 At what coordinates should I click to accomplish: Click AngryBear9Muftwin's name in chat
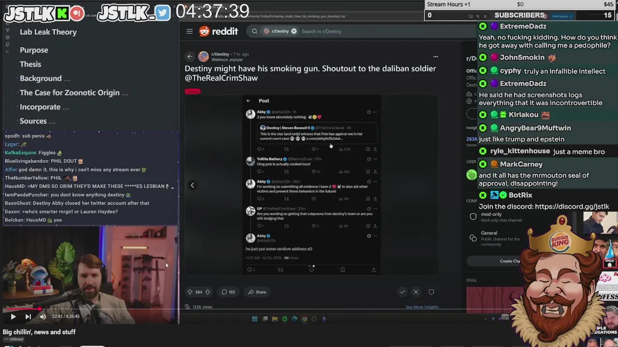click(x=535, y=128)
